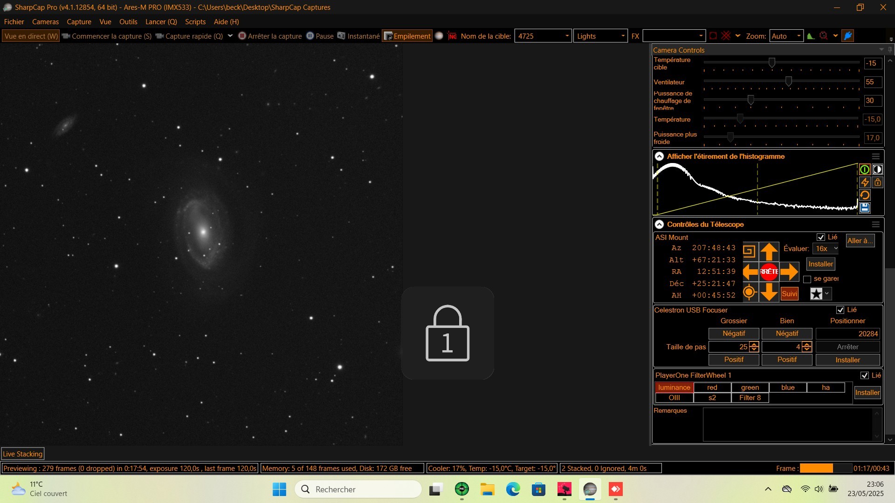The width and height of the screenshot is (895, 503).
Task: Slew the mount down with the down arrow
Action: [x=769, y=292]
